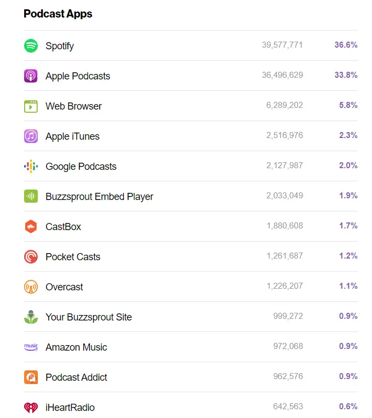Click the green Spotify logo icon

pyautogui.click(x=31, y=46)
